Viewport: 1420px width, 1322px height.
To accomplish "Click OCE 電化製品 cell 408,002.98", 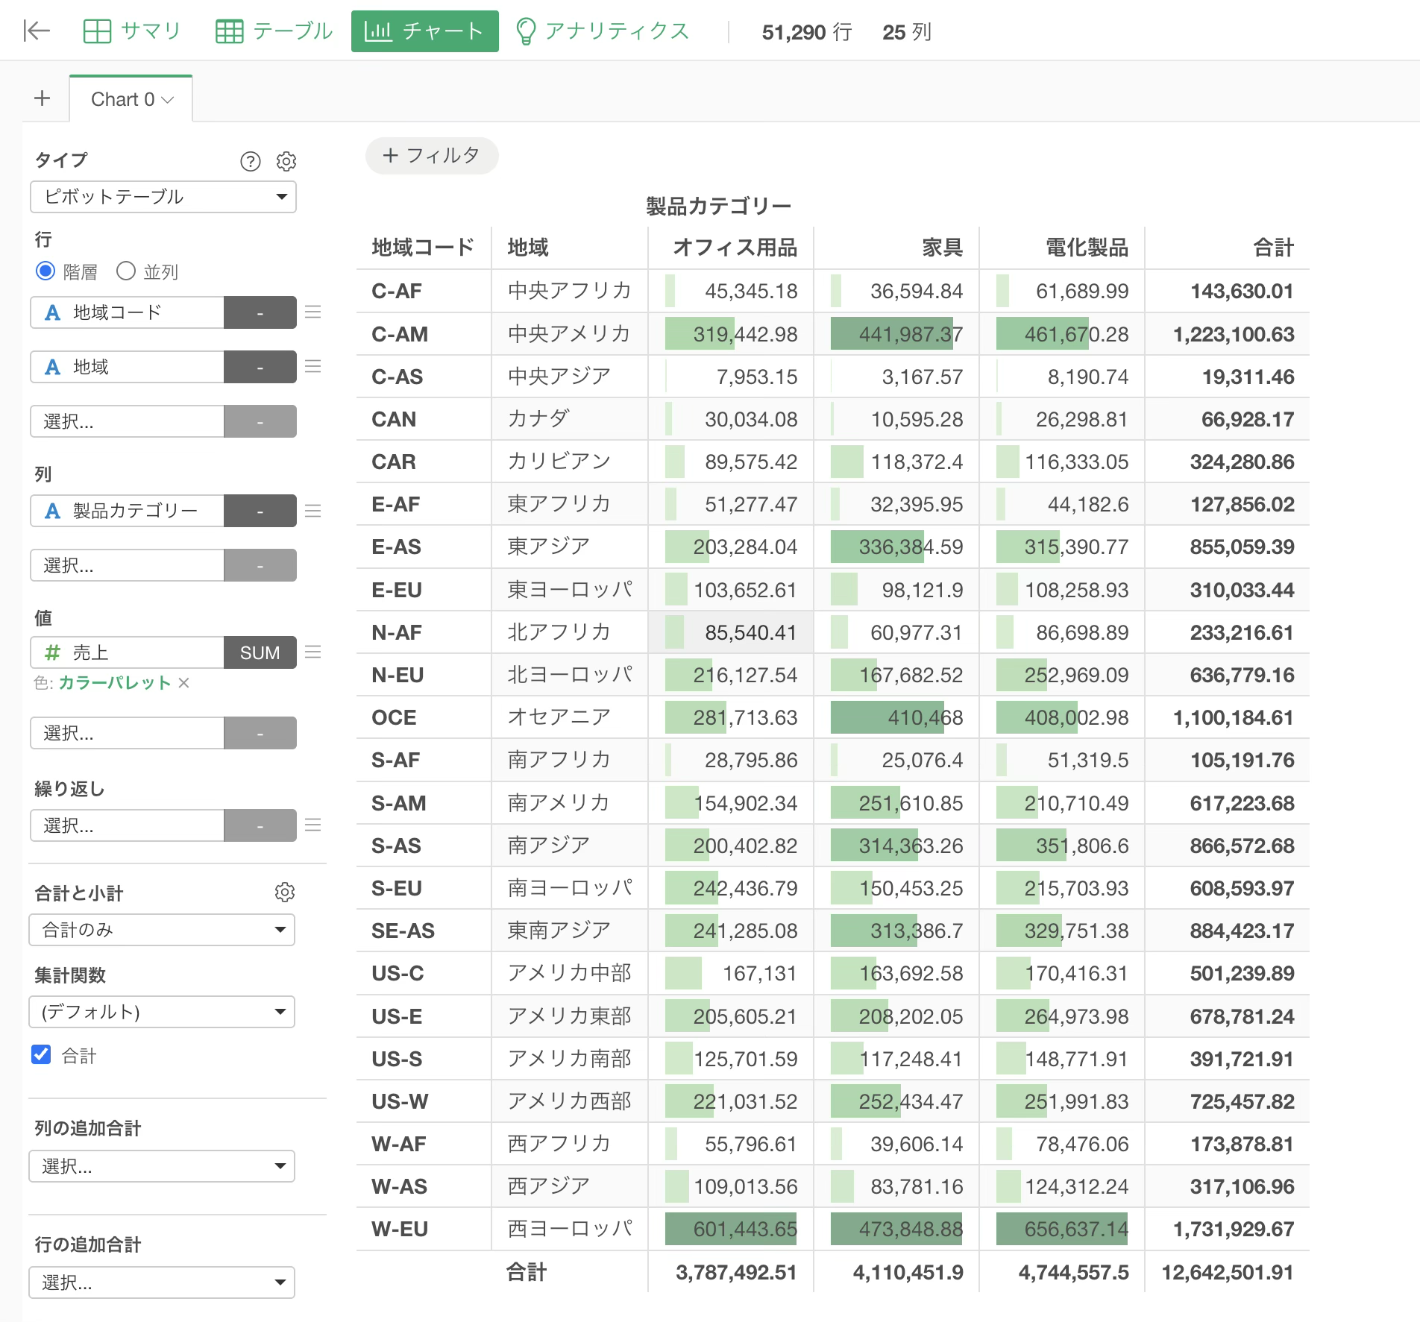I will pos(1062,717).
